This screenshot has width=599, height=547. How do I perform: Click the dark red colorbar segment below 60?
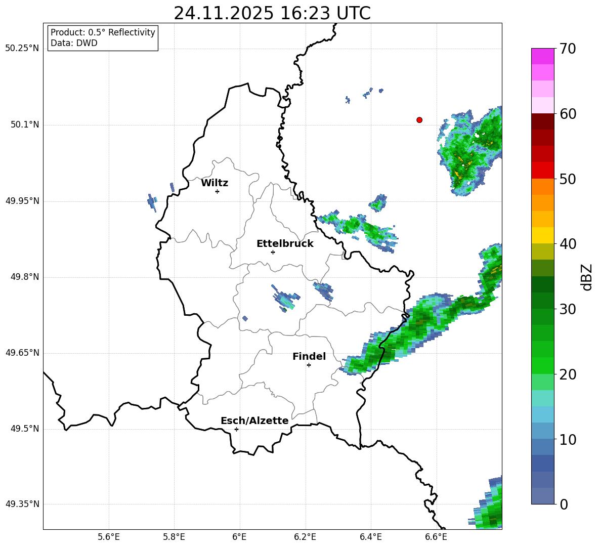542,121
